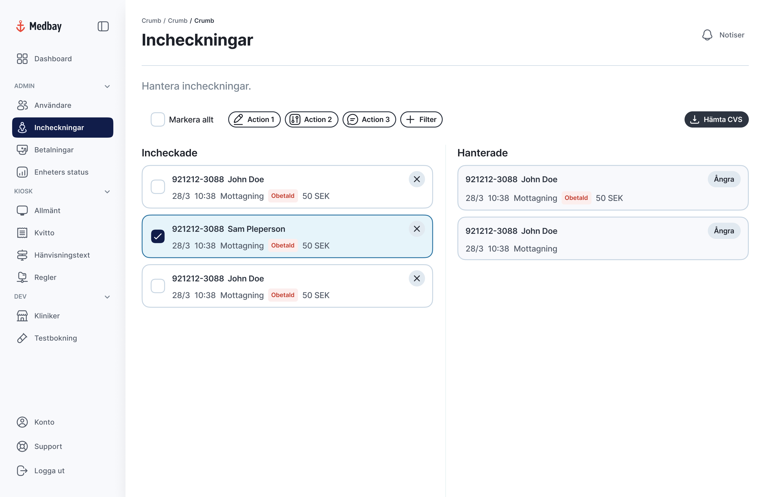Click the Hämta CVS button
765x497 pixels.
pyautogui.click(x=716, y=120)
